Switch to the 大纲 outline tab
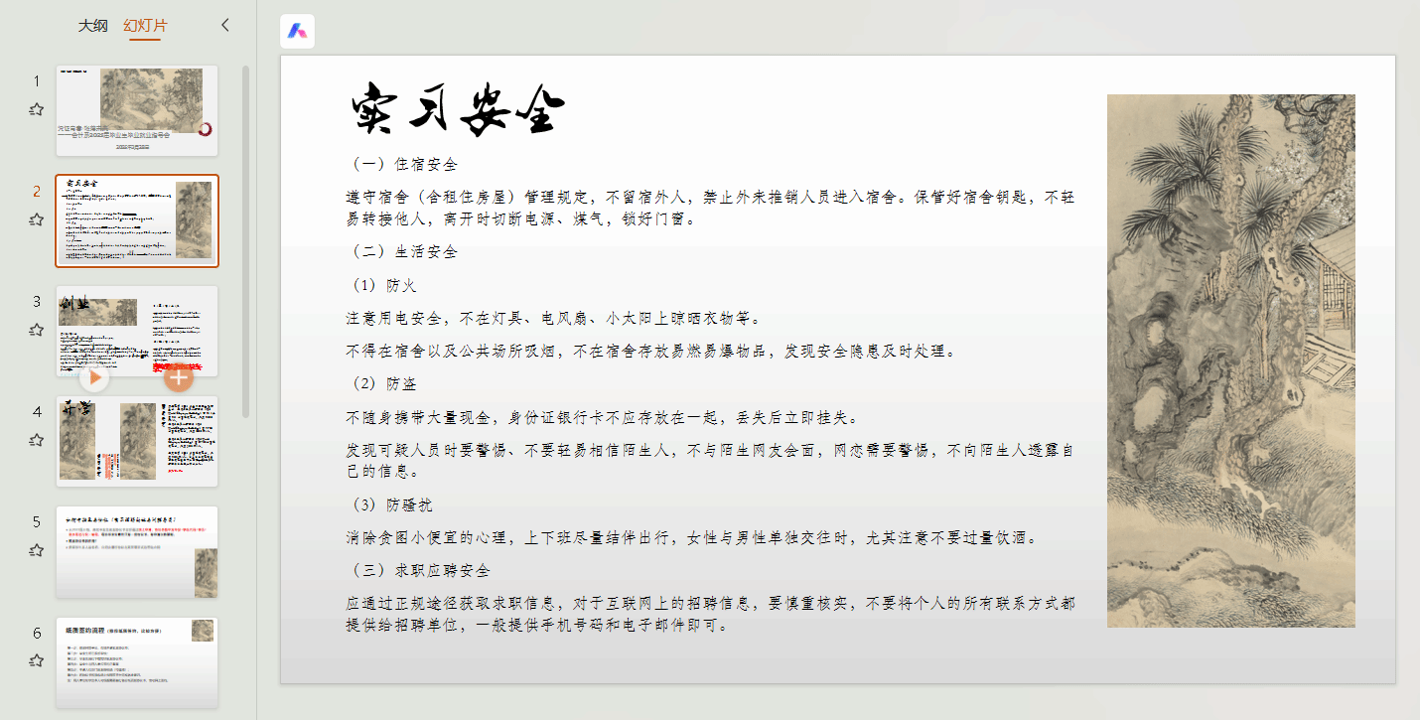 93,26
